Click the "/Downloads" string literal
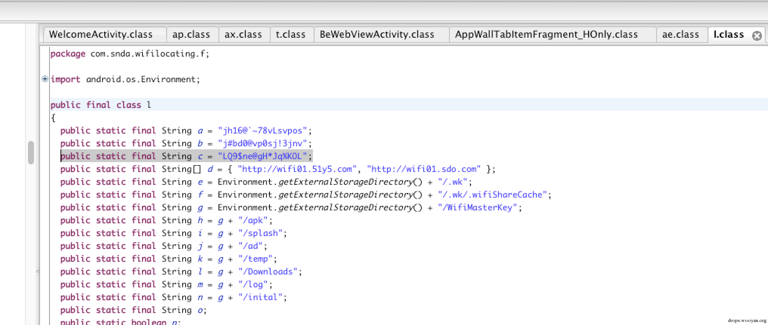Image resolution: width=768 pixels, height=325 pixels. coord(268,272)
